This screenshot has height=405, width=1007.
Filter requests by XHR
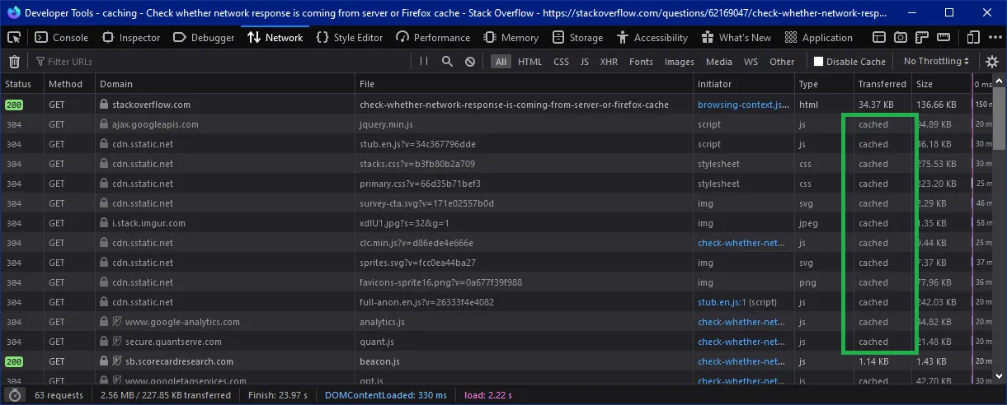[609, 62]
